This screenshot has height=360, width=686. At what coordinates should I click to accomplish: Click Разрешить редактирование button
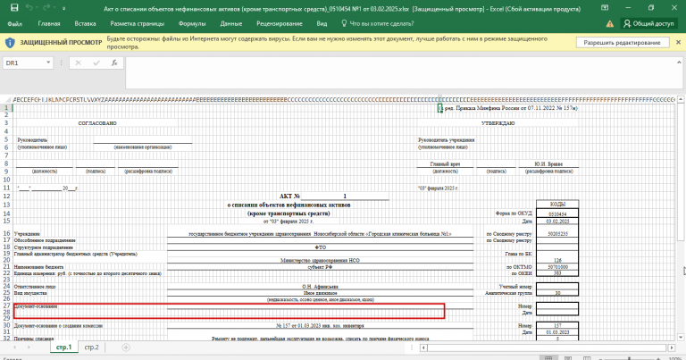point(623,42)
